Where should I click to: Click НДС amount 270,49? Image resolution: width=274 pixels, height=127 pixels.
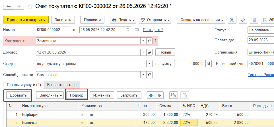tap(209, 115)
